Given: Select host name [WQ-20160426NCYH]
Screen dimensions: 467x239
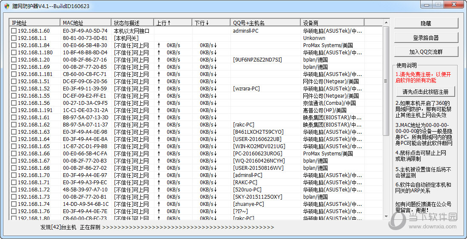Looking at the screenshot, I should click(259, 161).
